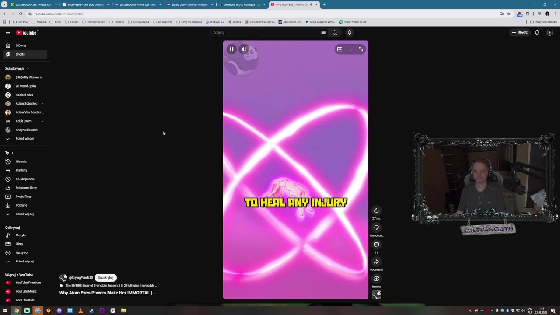The width and height of the screenshot is (560, 315).
Task: Reload the page
Action: [20, 14]
